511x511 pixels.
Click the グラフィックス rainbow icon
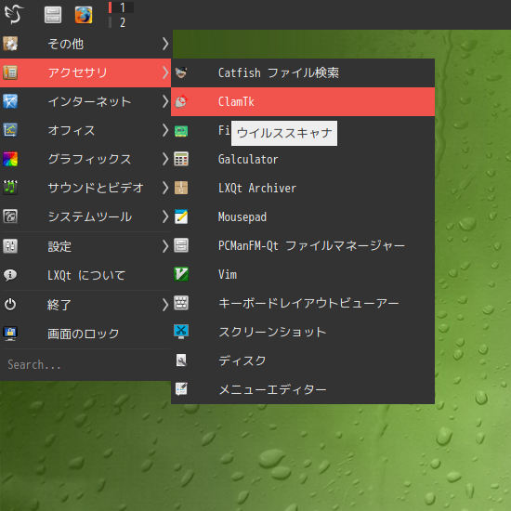pos(10,159)
